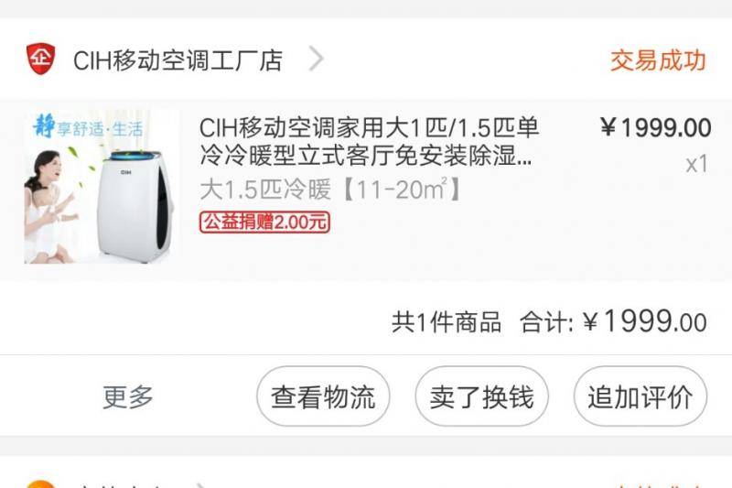Choose the 卖了换钱 resell button
The width and height of the screenshot is (732, 488).
point(482,396)
